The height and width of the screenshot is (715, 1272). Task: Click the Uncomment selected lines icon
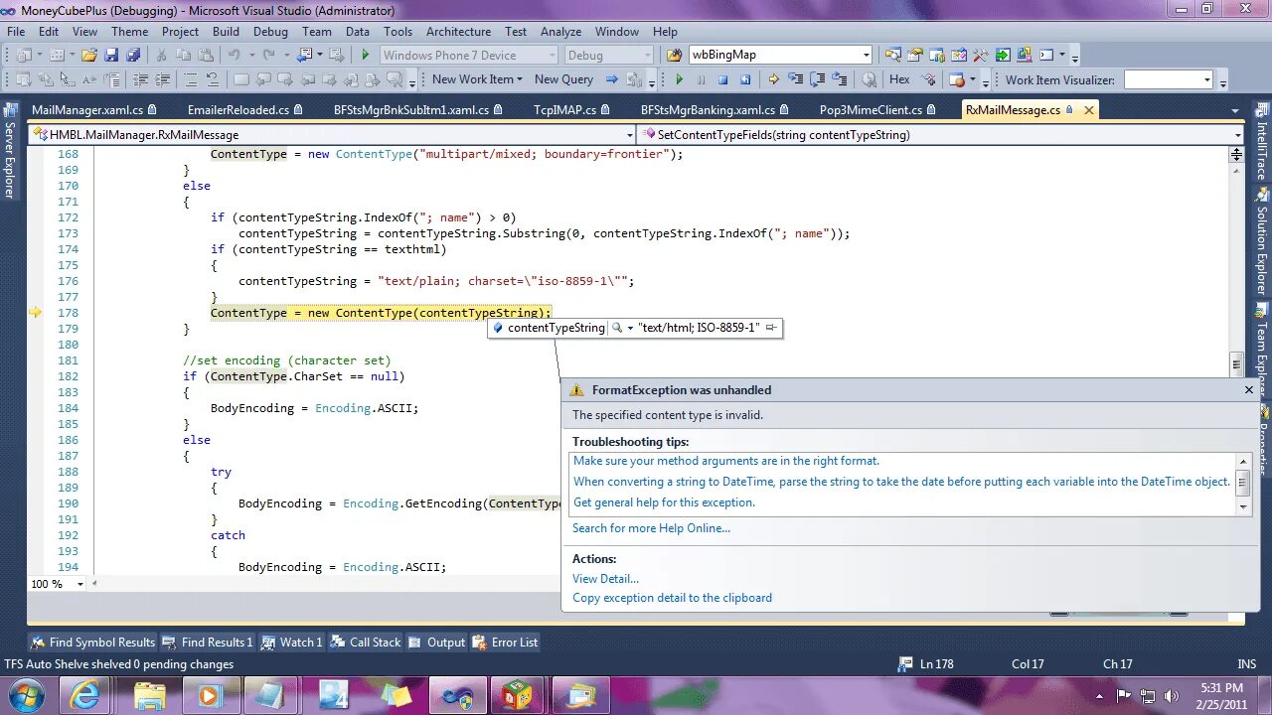point(213,79)
